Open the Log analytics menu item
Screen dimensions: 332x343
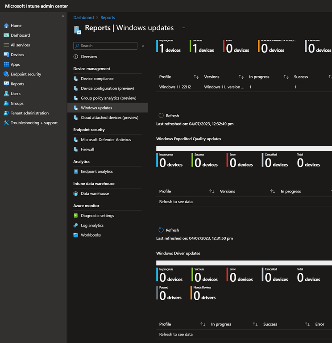92,226
